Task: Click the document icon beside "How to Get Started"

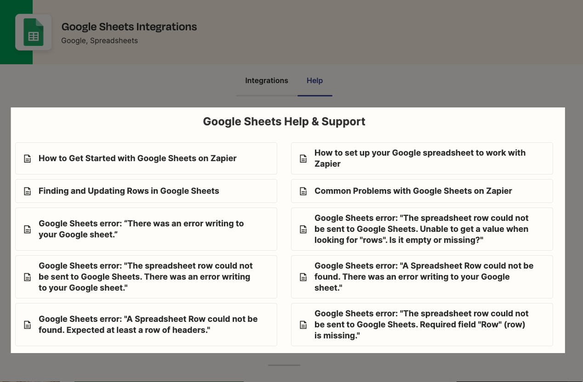Action: tap(28, 159)
